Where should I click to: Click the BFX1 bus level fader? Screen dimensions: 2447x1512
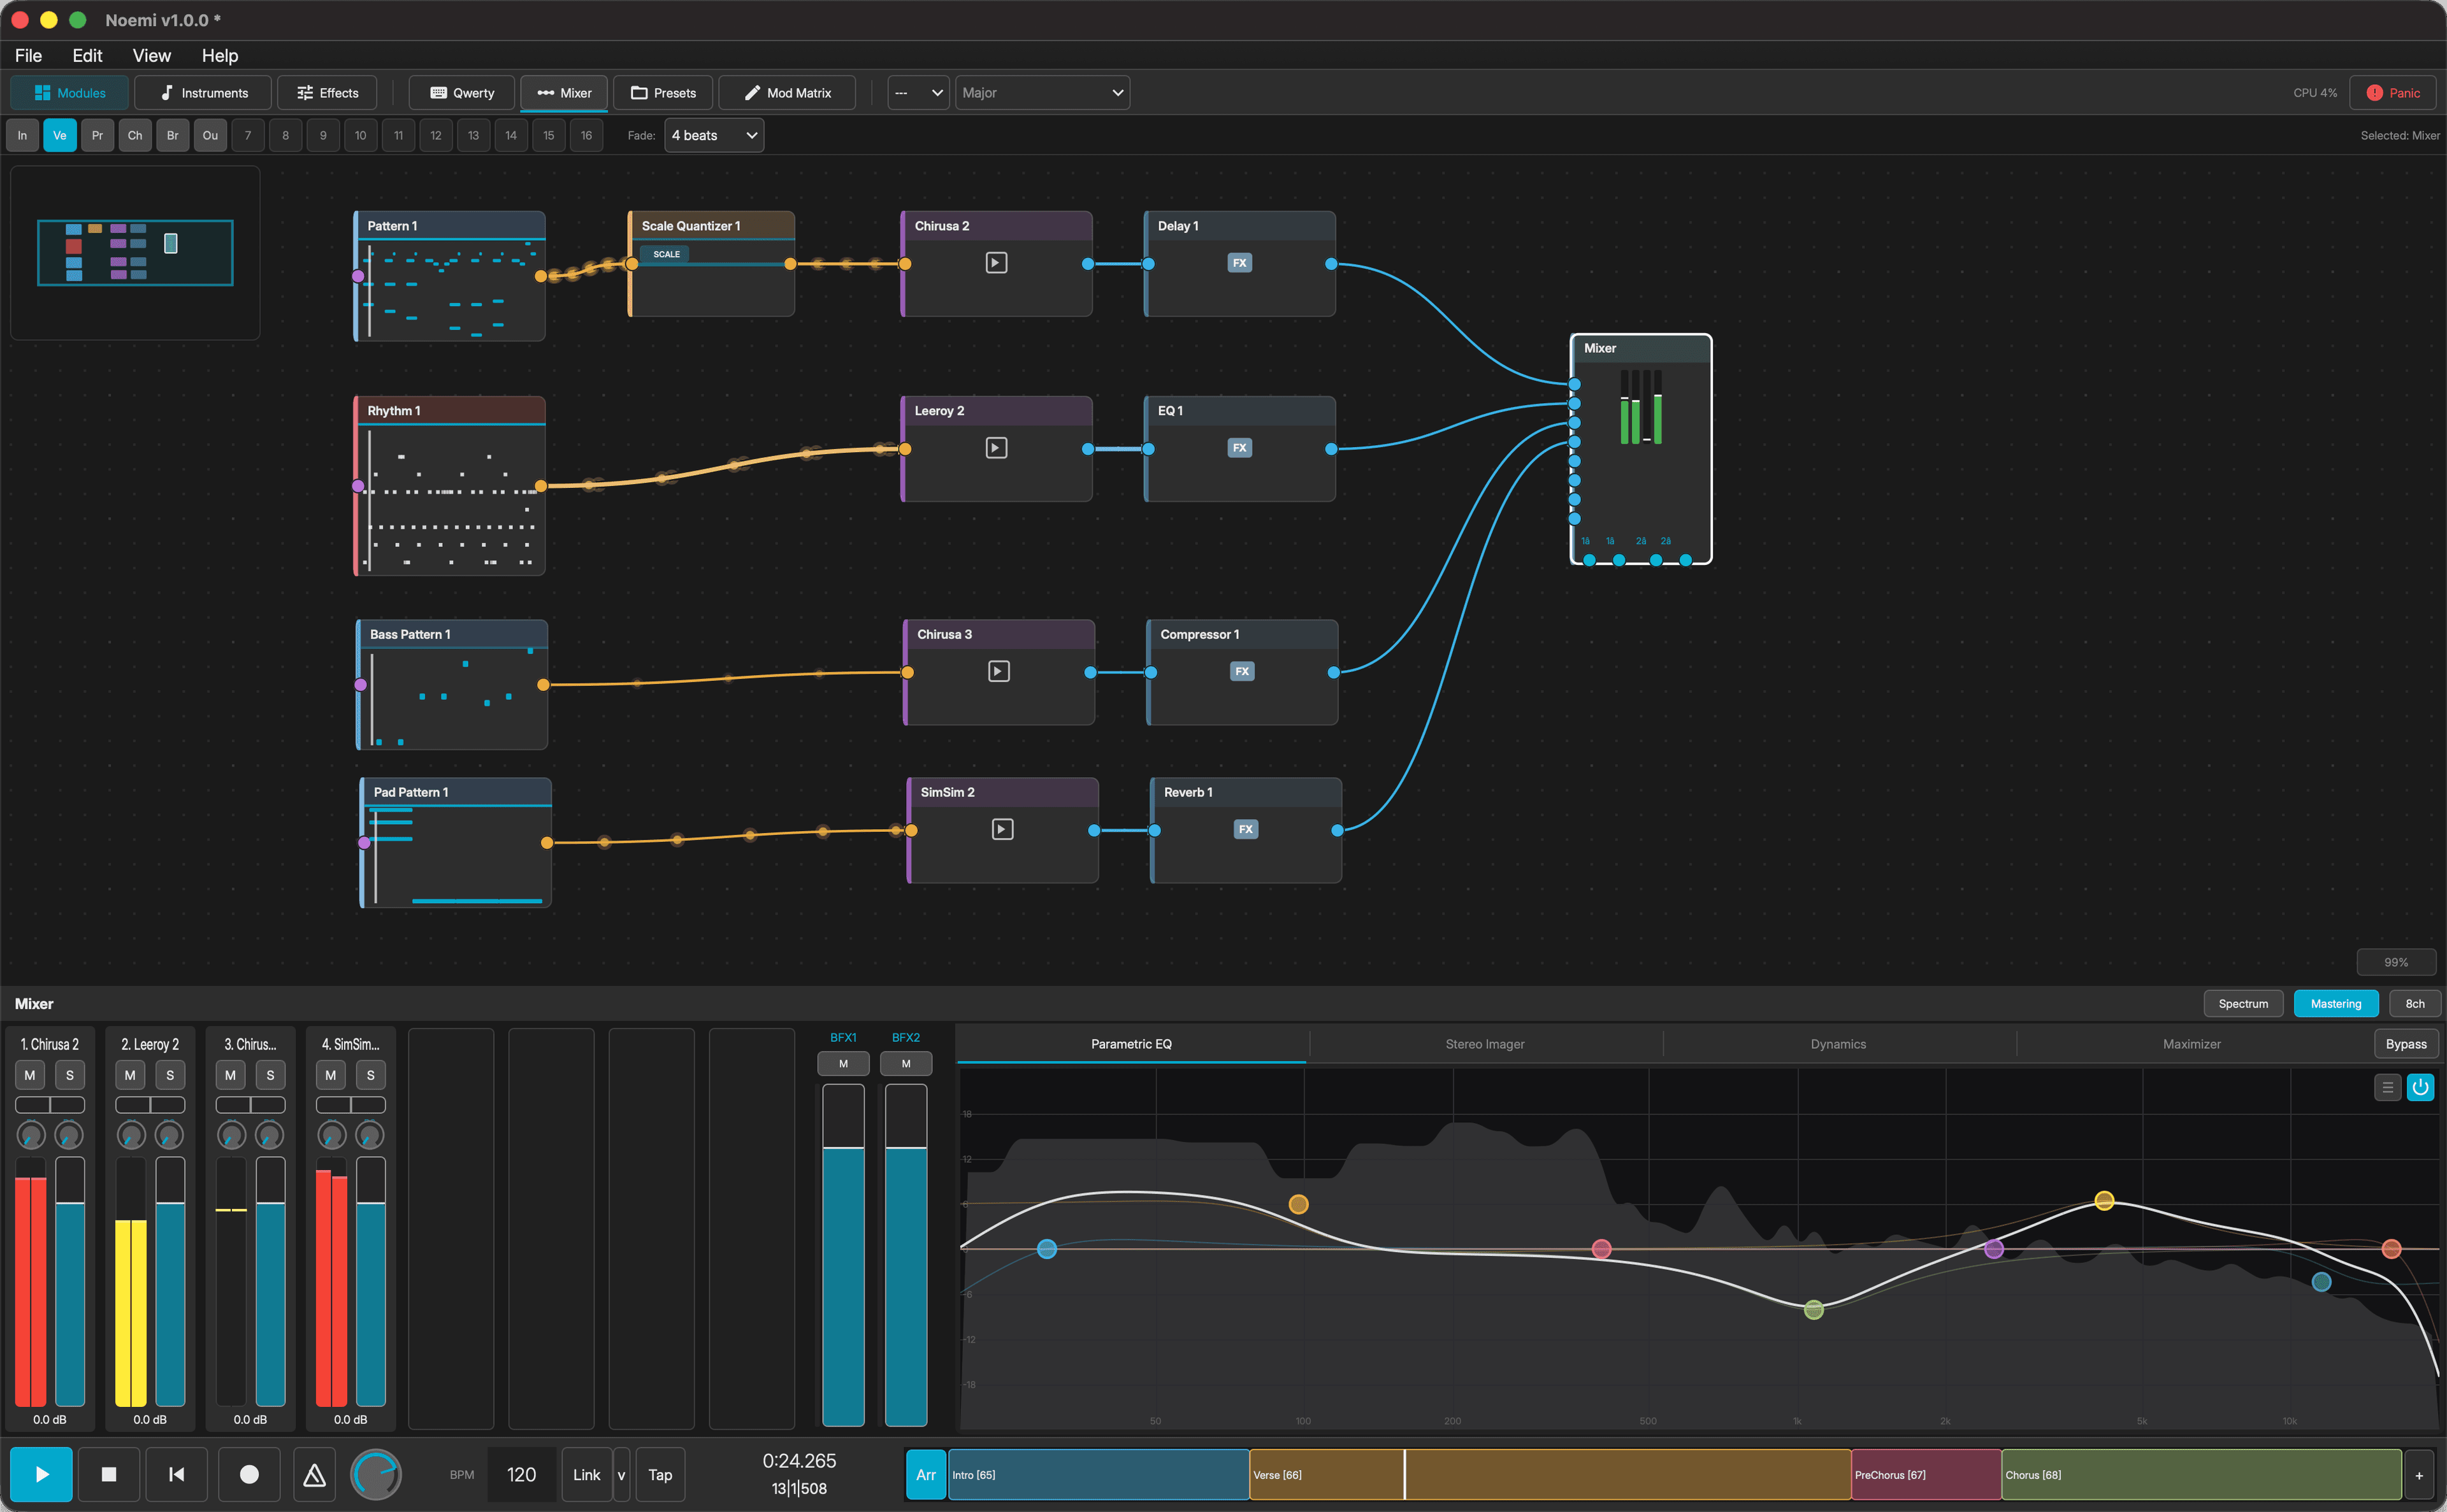click(843, 1255)
